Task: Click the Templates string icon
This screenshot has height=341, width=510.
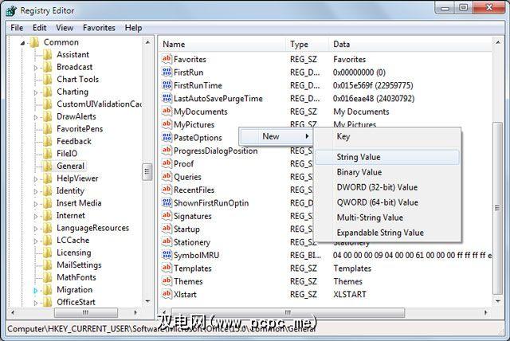Action: pos(167,268)
